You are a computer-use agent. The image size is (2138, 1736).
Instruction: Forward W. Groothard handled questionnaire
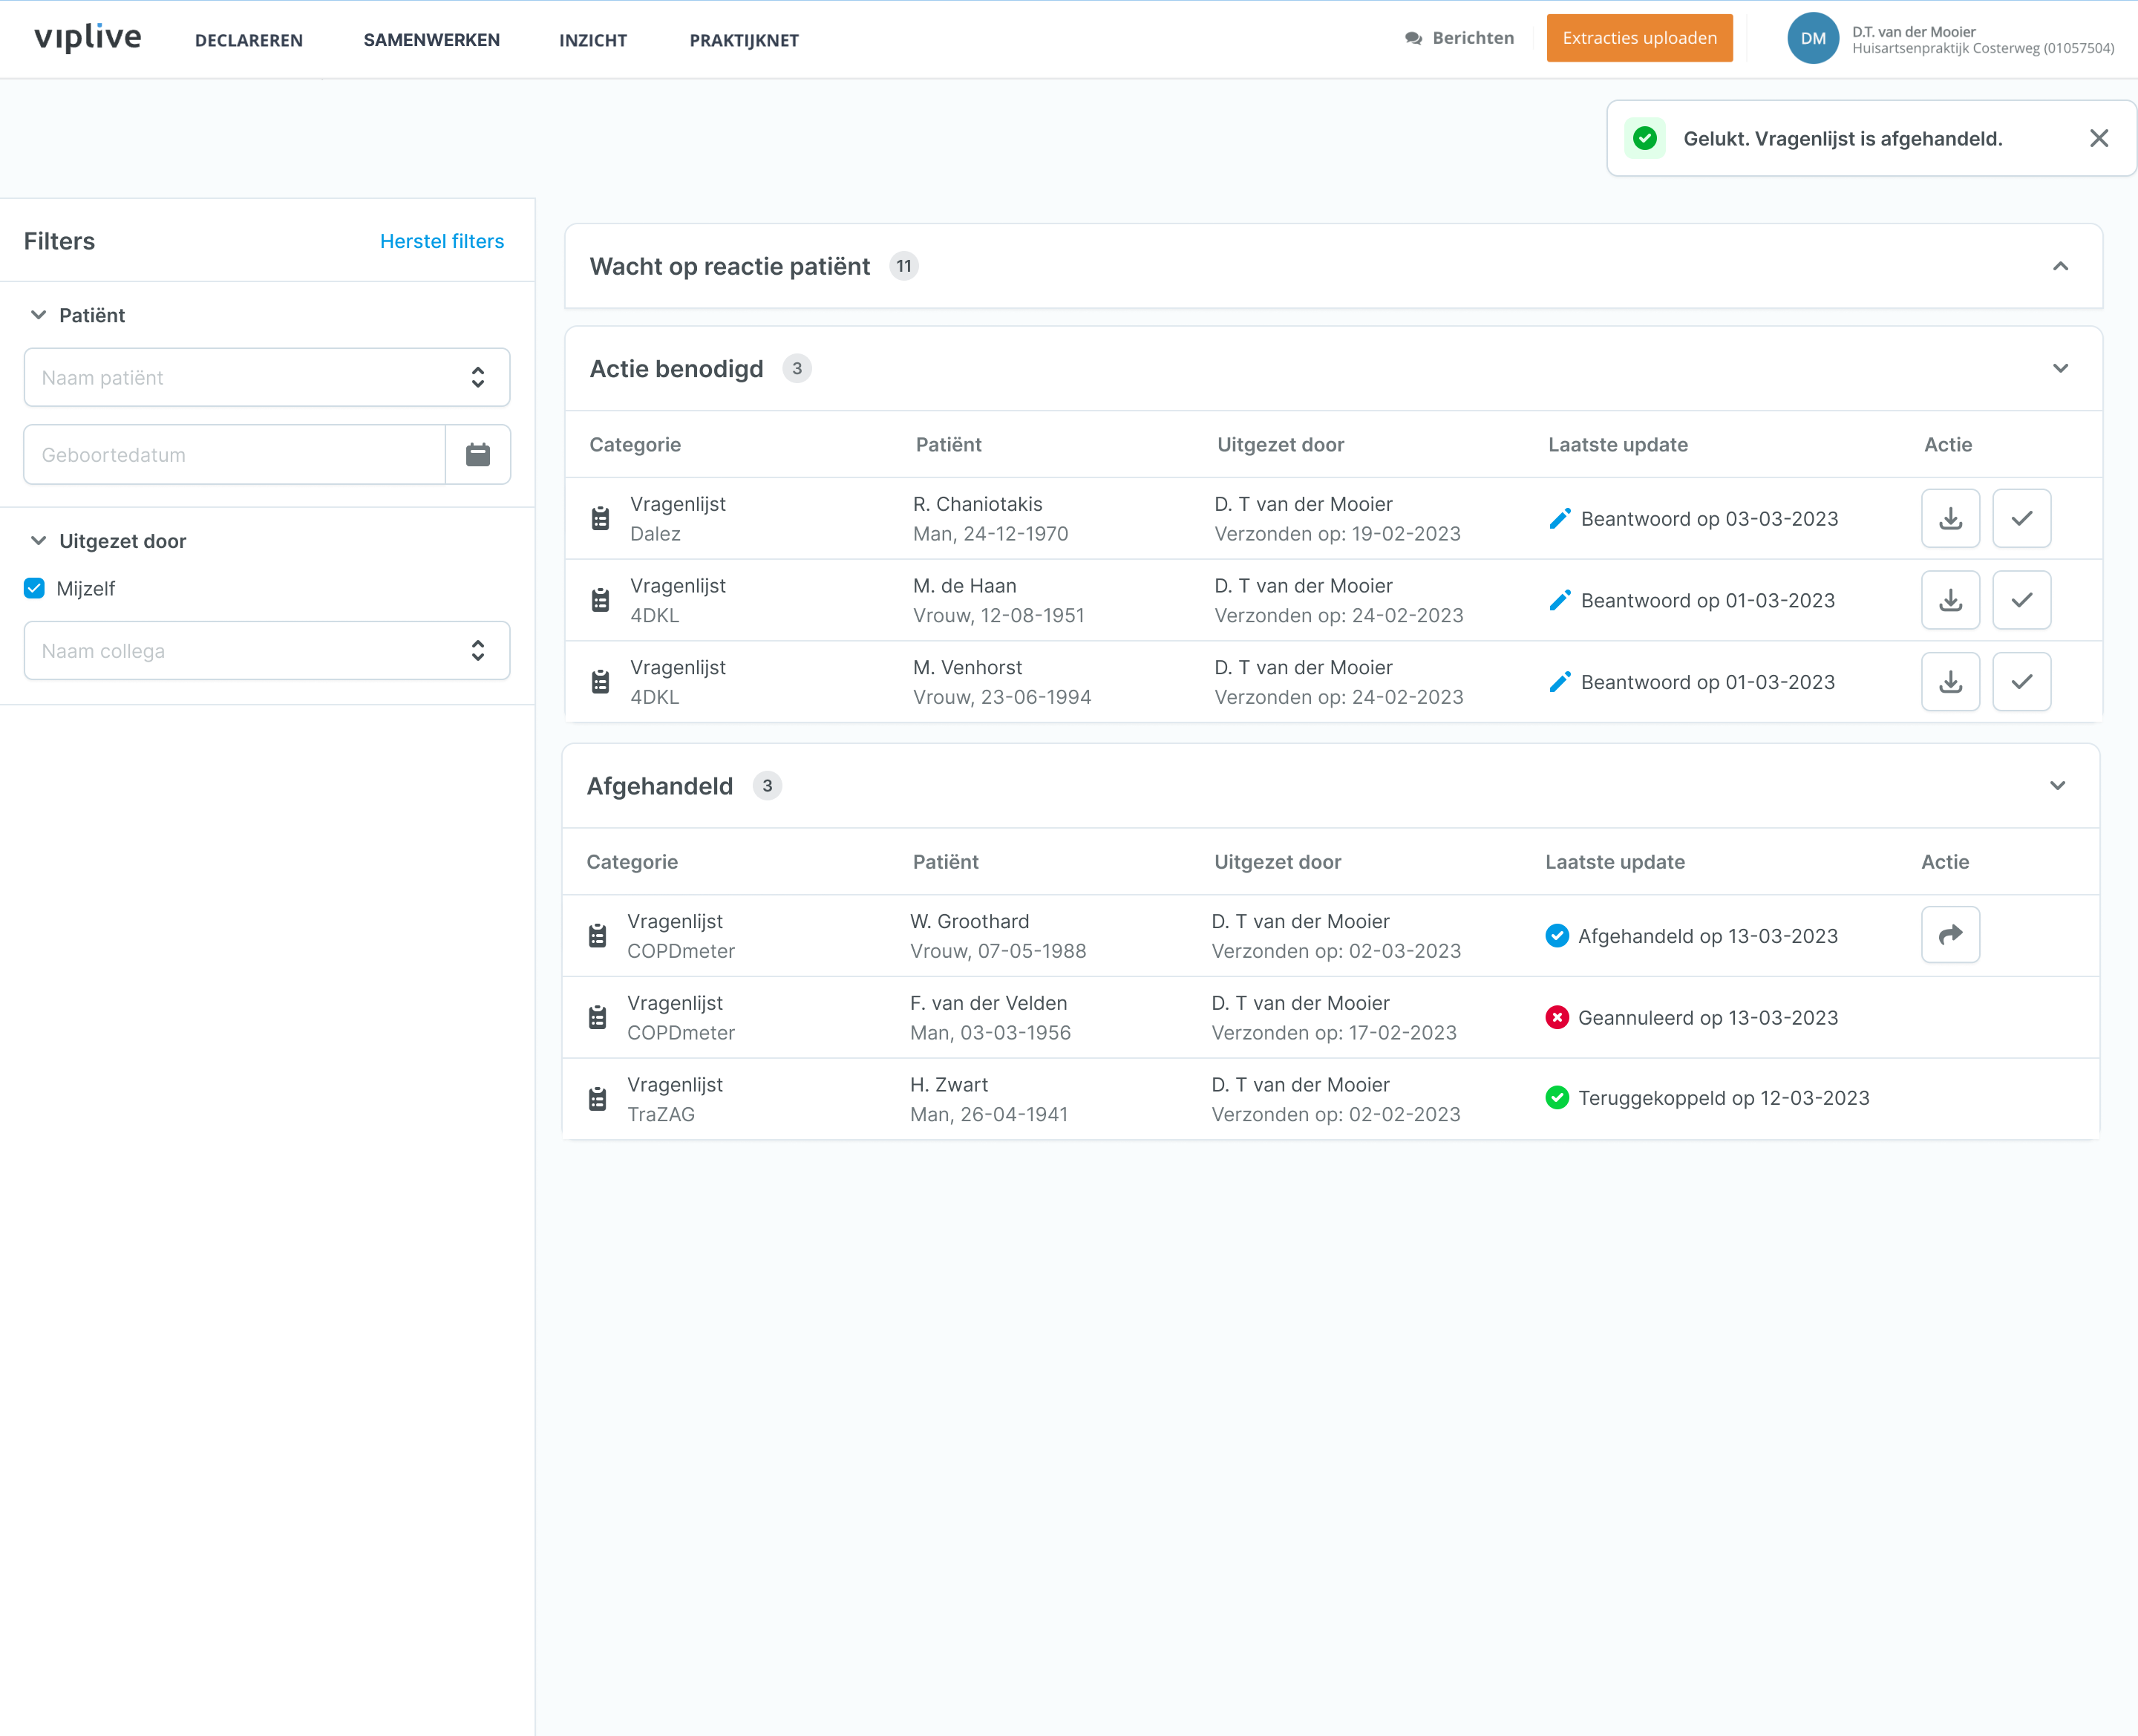[x=1949, y=935]
